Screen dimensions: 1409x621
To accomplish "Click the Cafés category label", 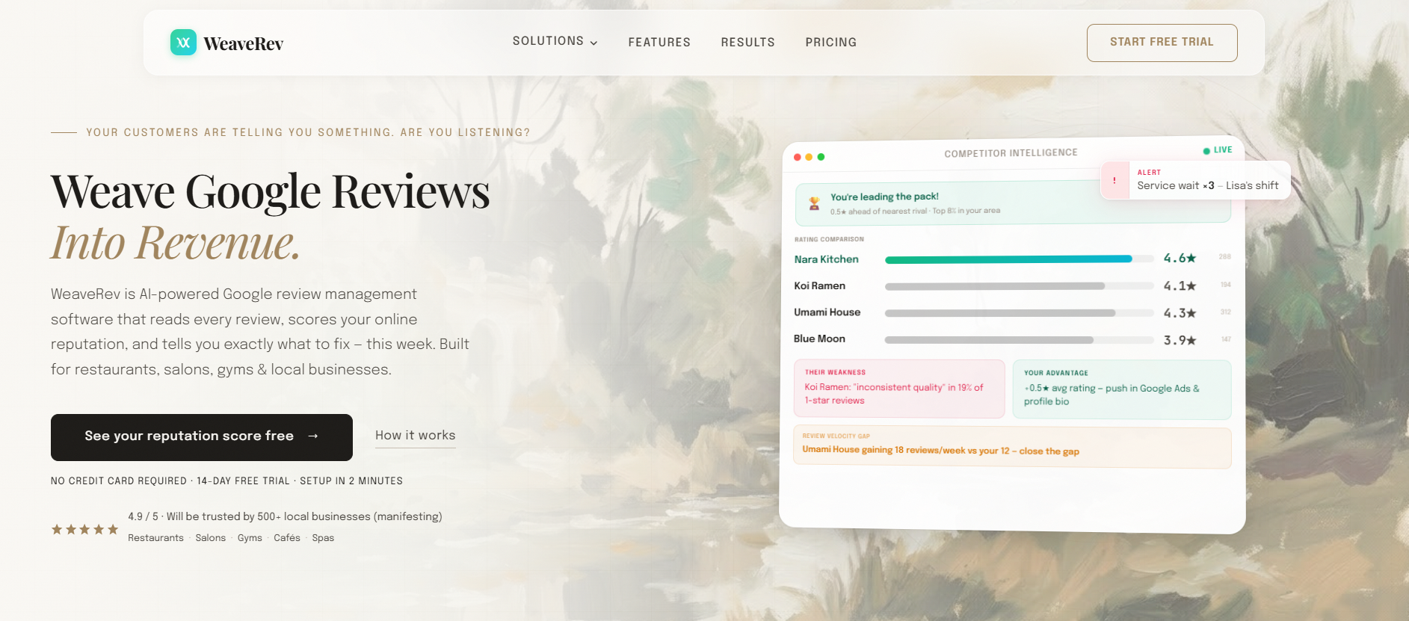I will 287,538.
